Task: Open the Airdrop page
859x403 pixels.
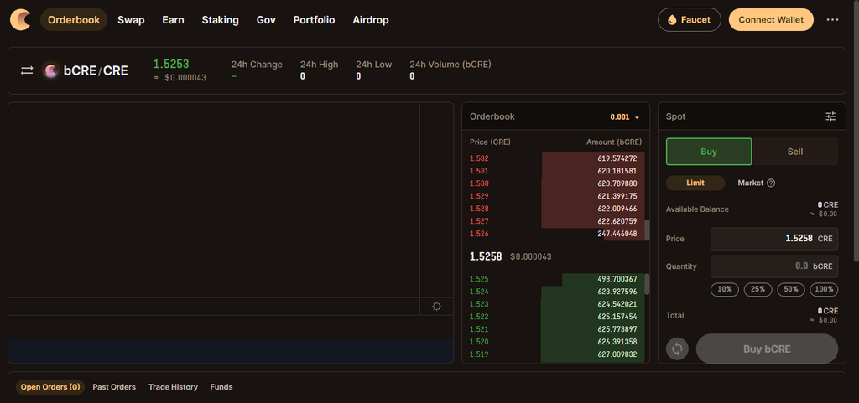Action: click(371, 19)
